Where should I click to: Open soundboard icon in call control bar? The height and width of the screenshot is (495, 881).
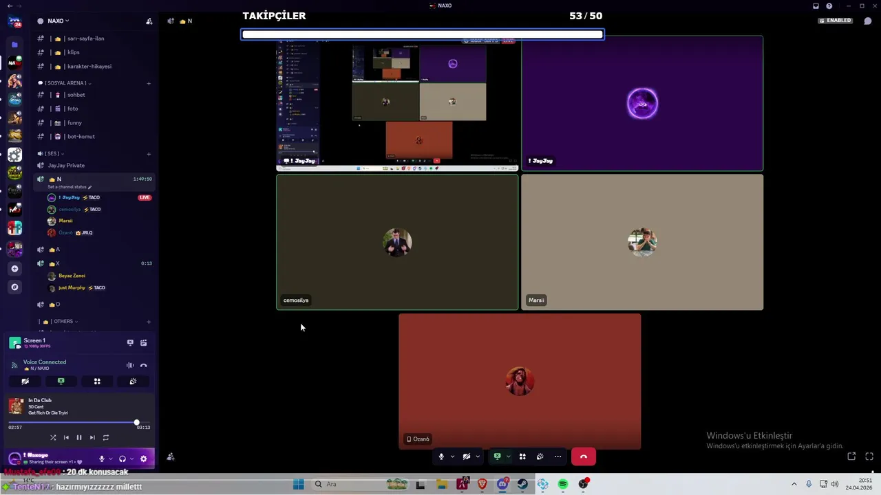click(540, 456)
